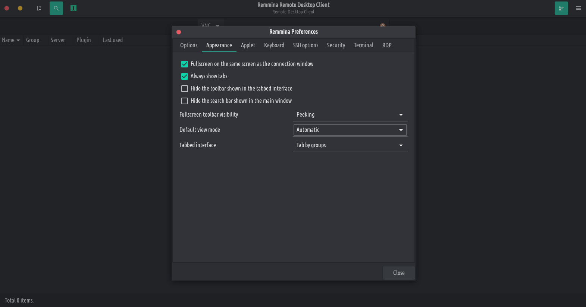Image resolution: width=586 pixels, height=307 pixels.
Task: Close the Remmina Preferences dialog with red dot
Action: [179, 32]
